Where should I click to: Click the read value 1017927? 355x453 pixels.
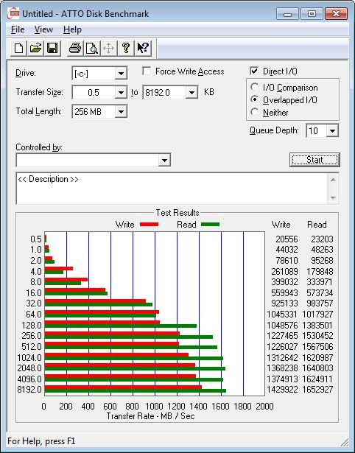point(317,314)
